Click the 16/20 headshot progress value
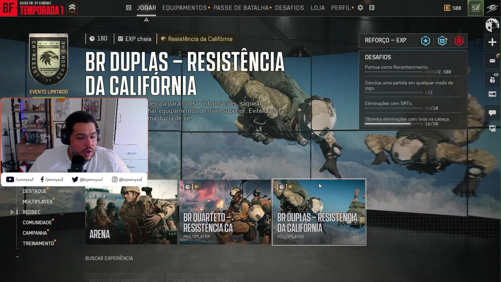Screen dimensions: 501x282 pos(431,124)
